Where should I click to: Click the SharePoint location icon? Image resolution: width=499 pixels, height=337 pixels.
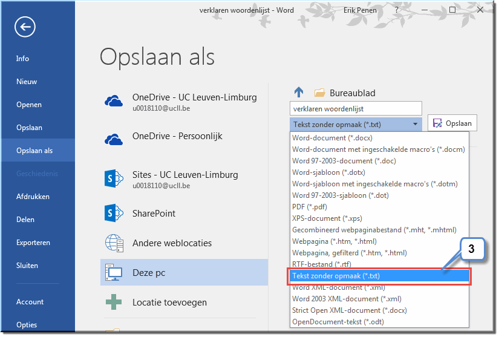[114, 213]
